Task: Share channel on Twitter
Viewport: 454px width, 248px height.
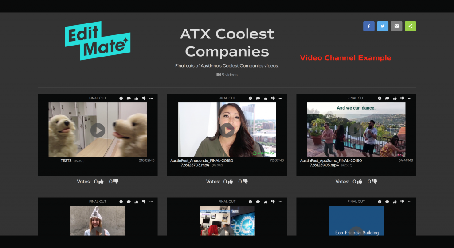Action: (383, 26)
